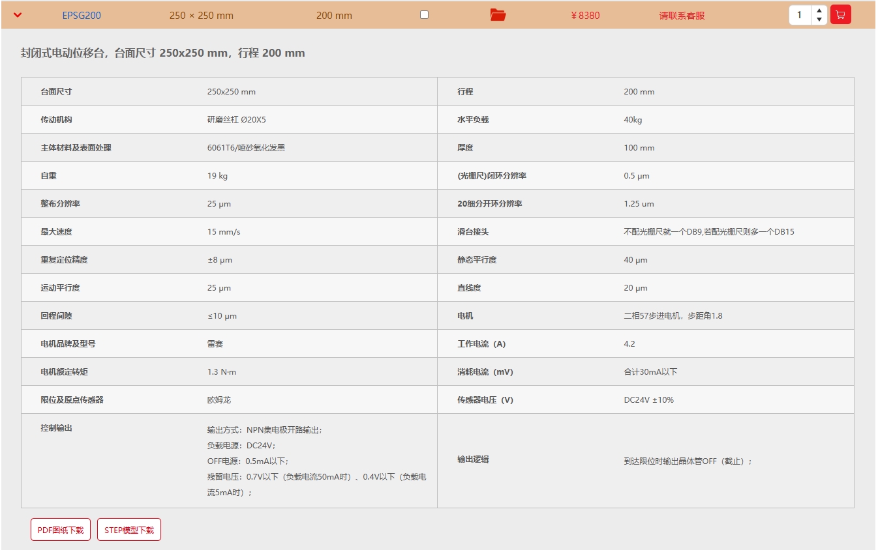Open the EPSG200 model link
Image resolution: width=878 pixels, height=550 pixels.
coord(82,16)
